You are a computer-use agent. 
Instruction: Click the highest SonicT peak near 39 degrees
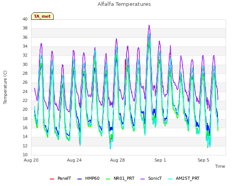click(x=149, y=25)
